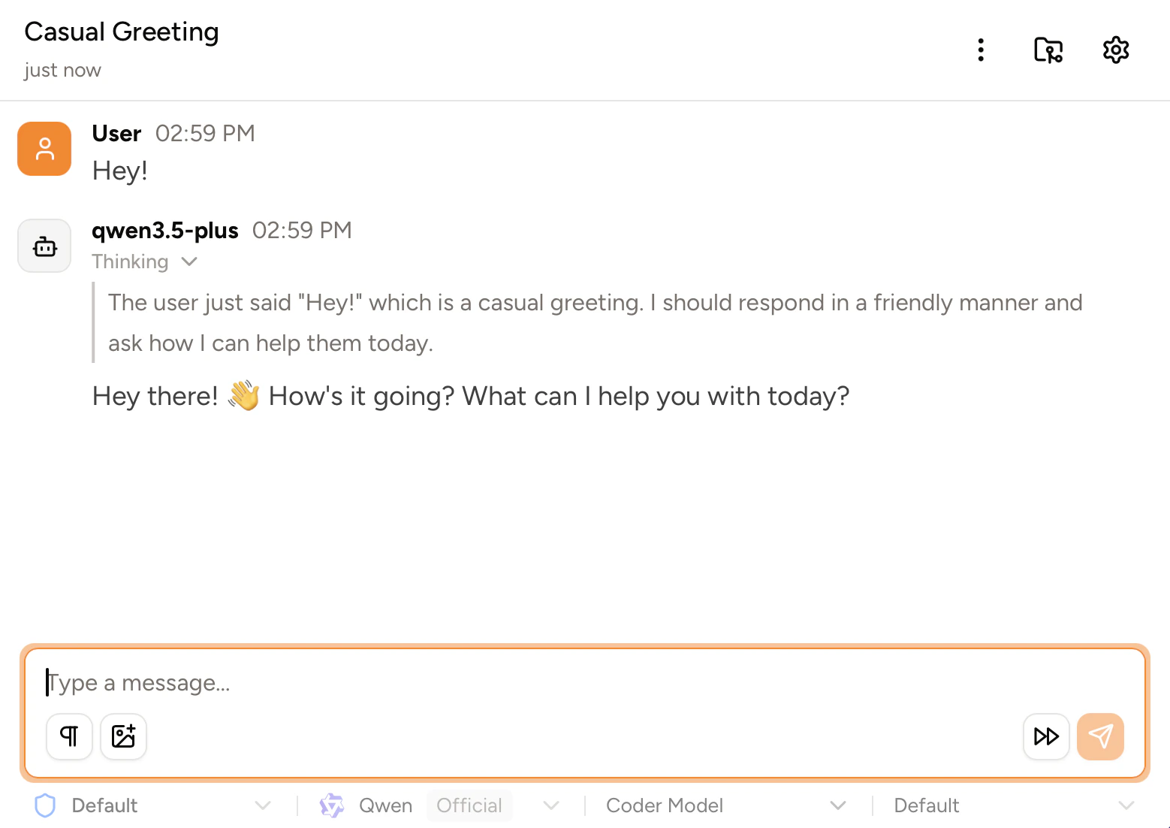
Task: Click the add image icon
Action: 123,736
